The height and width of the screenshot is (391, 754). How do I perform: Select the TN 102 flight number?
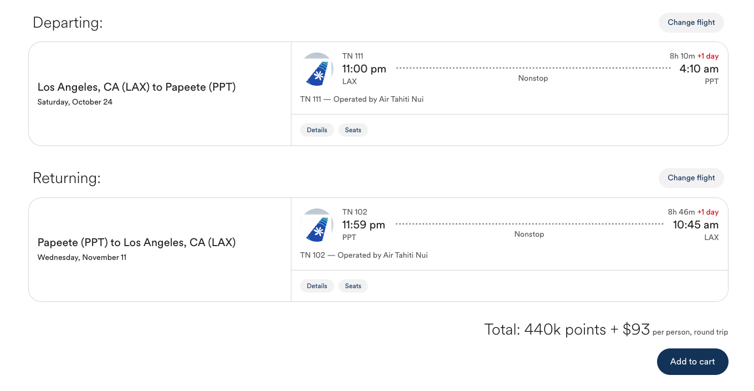tap(355, 212)
